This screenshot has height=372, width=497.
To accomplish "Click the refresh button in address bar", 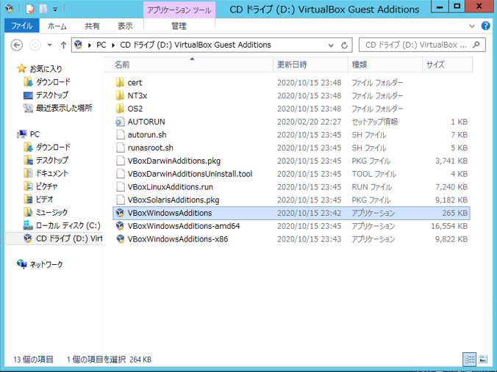I will coord(345,45).
